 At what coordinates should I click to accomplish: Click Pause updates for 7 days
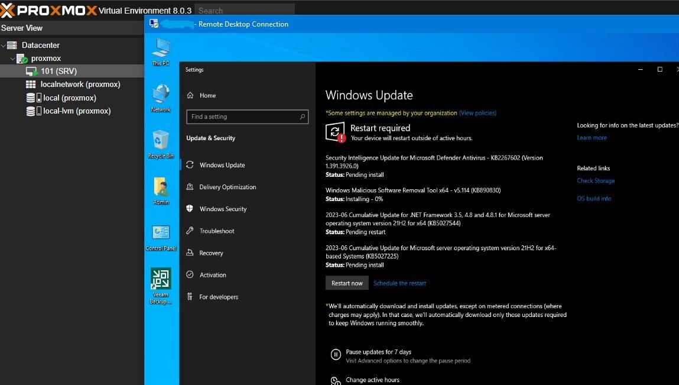pyautogui.click(x=378, y=352)
